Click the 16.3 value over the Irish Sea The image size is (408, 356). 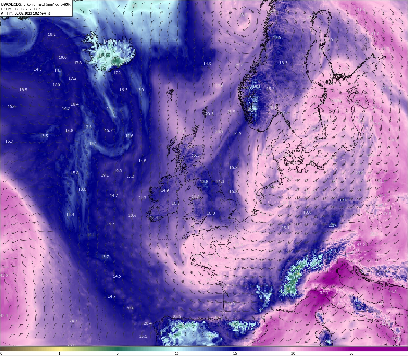176,203
